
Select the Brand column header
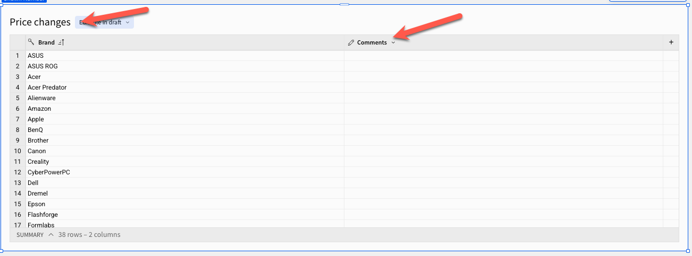click(x=185, y=42)
